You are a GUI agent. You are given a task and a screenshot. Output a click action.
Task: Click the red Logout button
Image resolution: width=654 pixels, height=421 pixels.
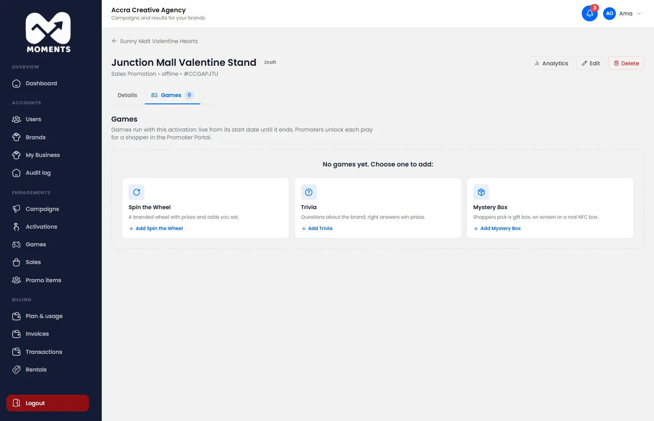pyautogui.click(x=48, y=403)
